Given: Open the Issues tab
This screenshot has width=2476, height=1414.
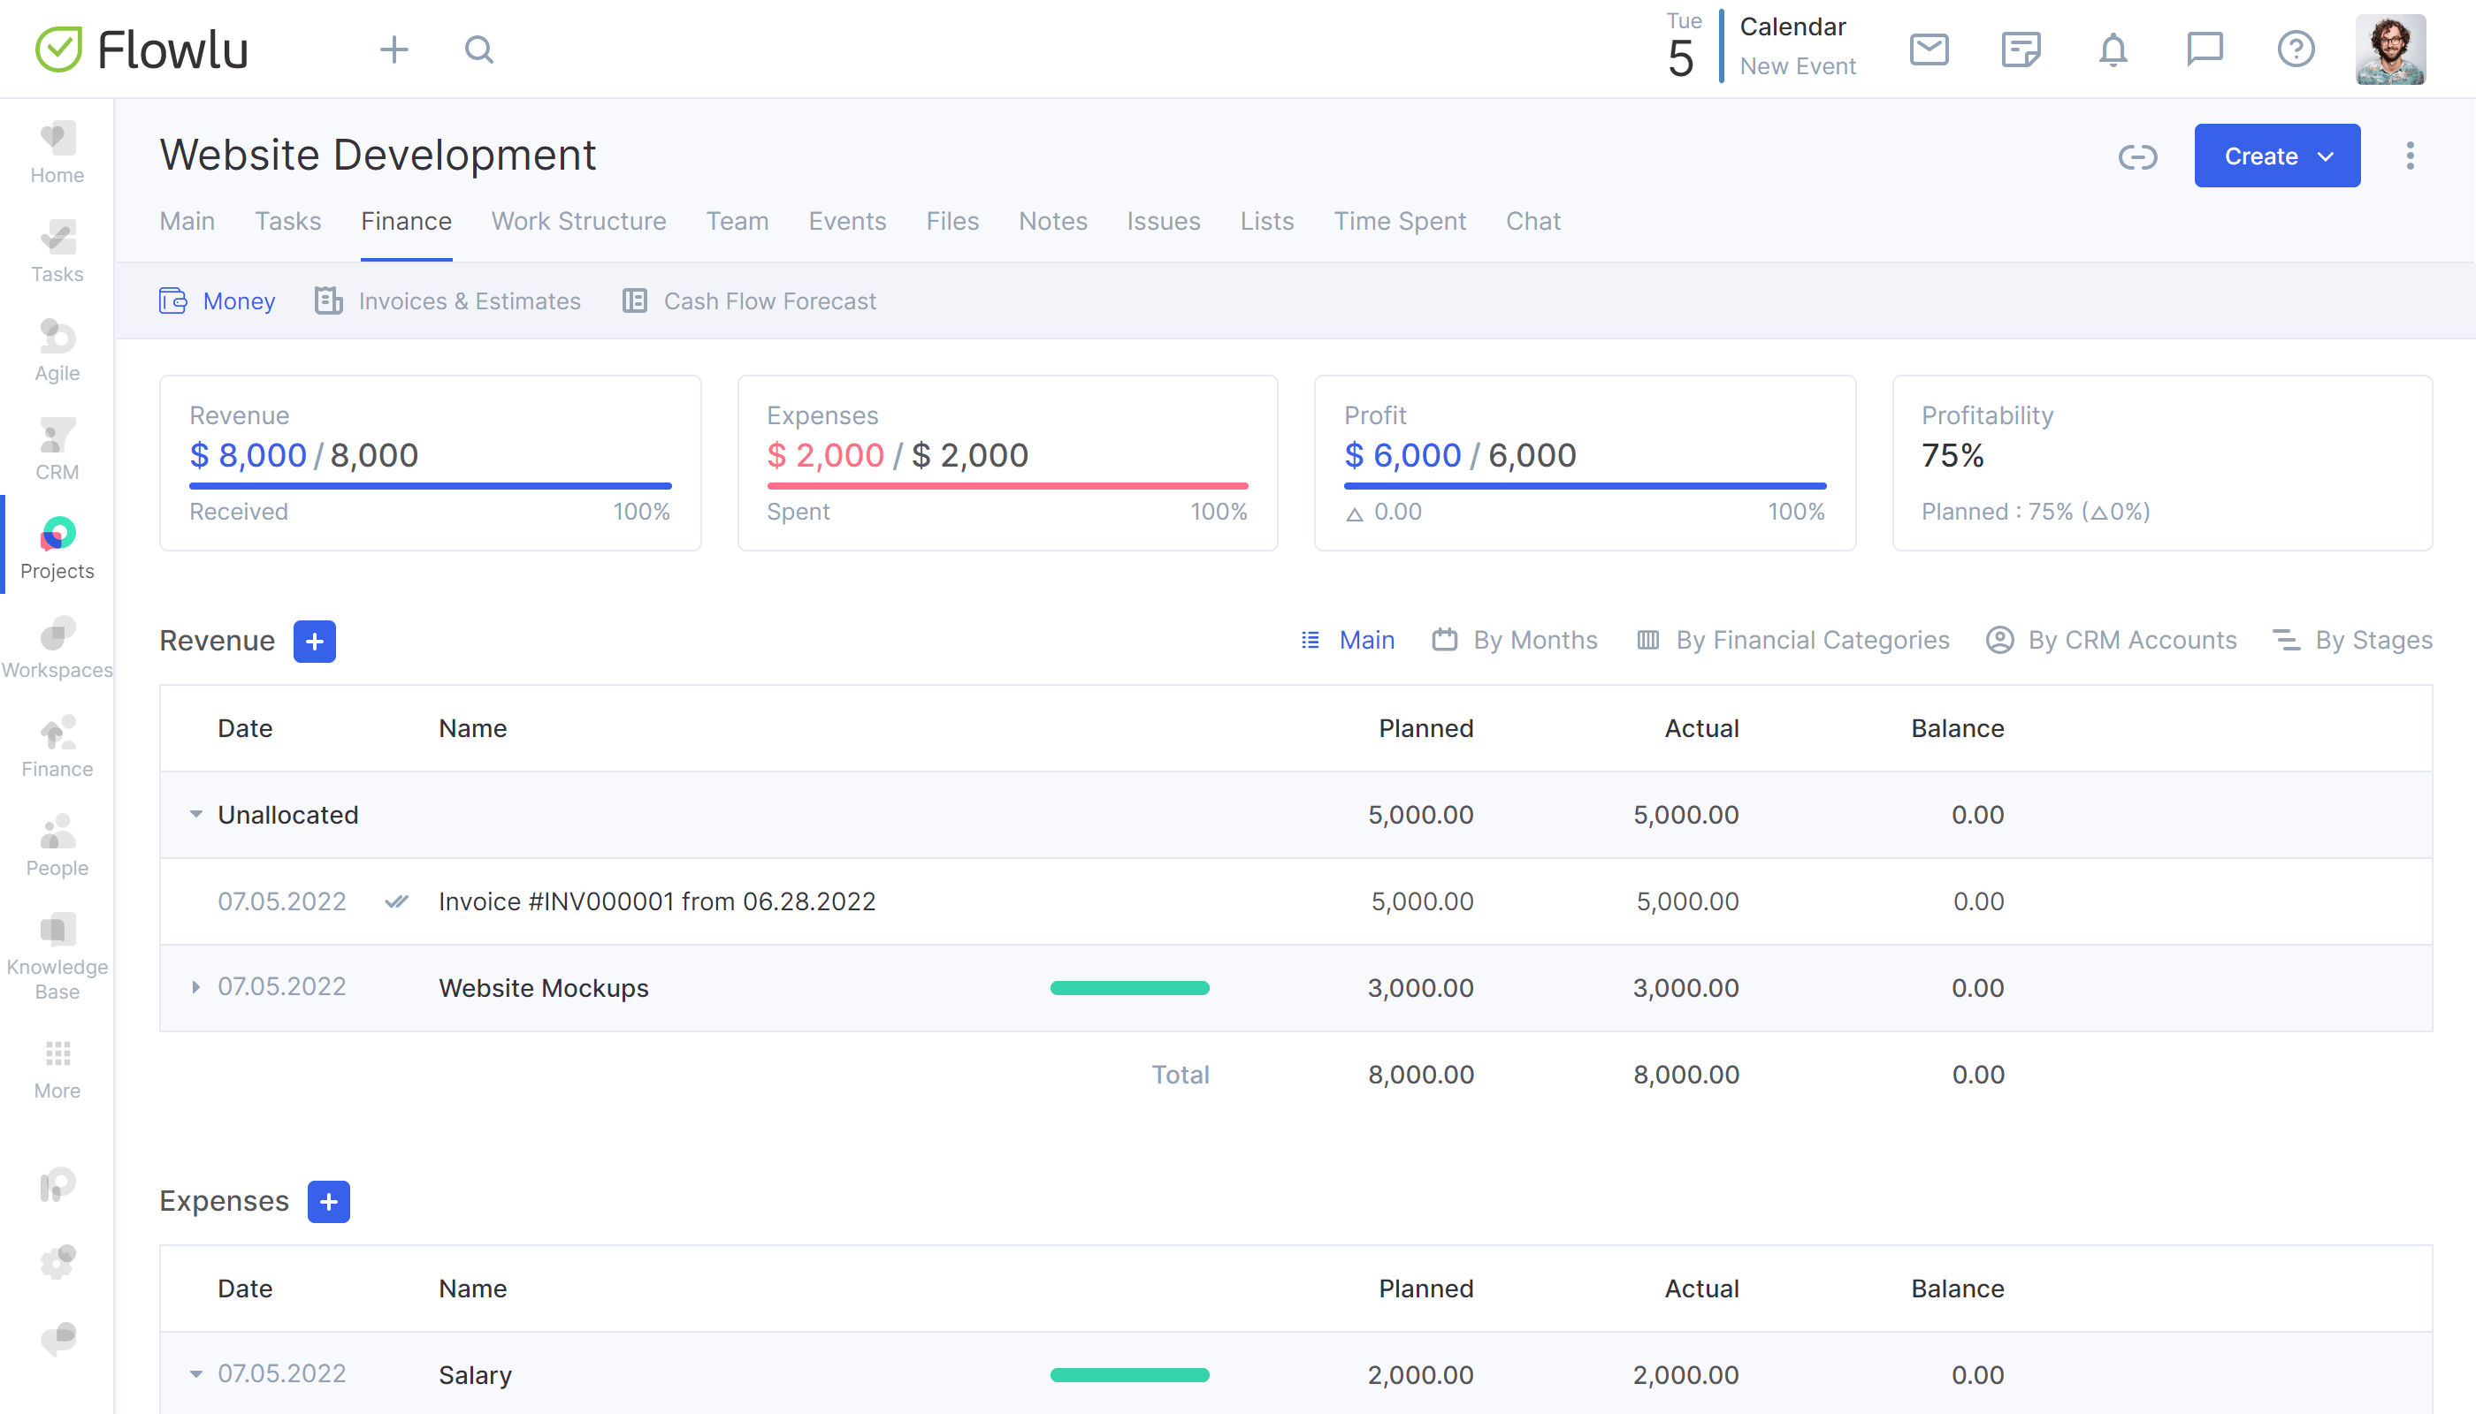Looking at the screenshot, I should click(x=1164, y=222).
